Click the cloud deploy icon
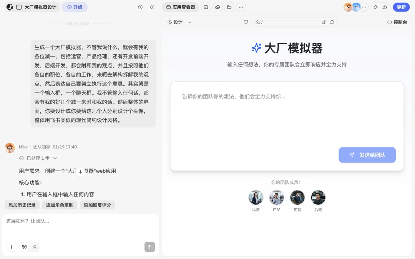 pyautogui.click(x=217, y=7)
